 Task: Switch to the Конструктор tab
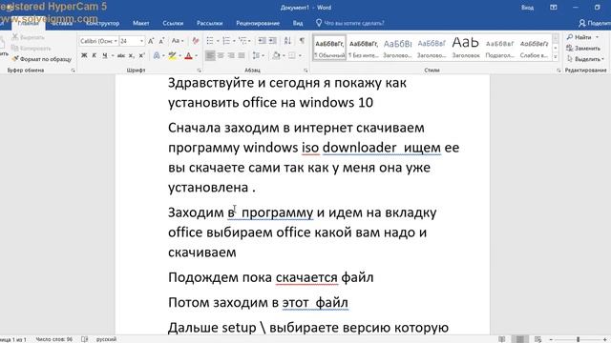tap(102, 23)
